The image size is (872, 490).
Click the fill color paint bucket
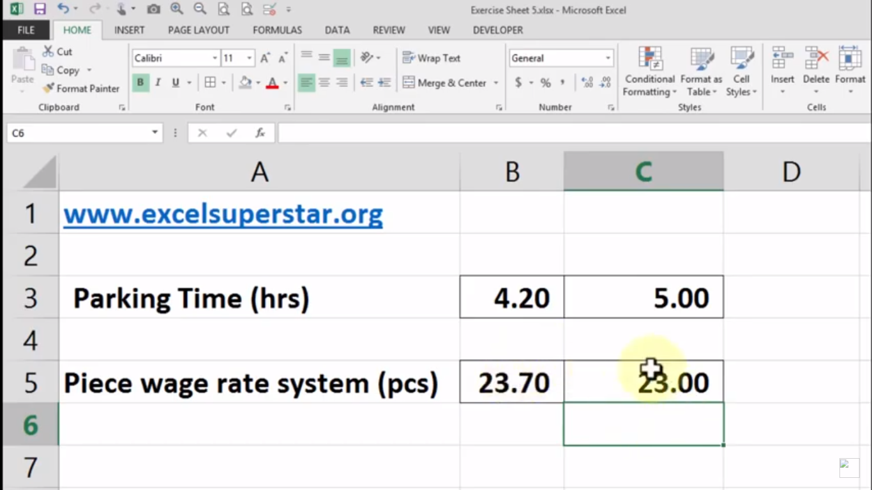(x=245, y=82)
